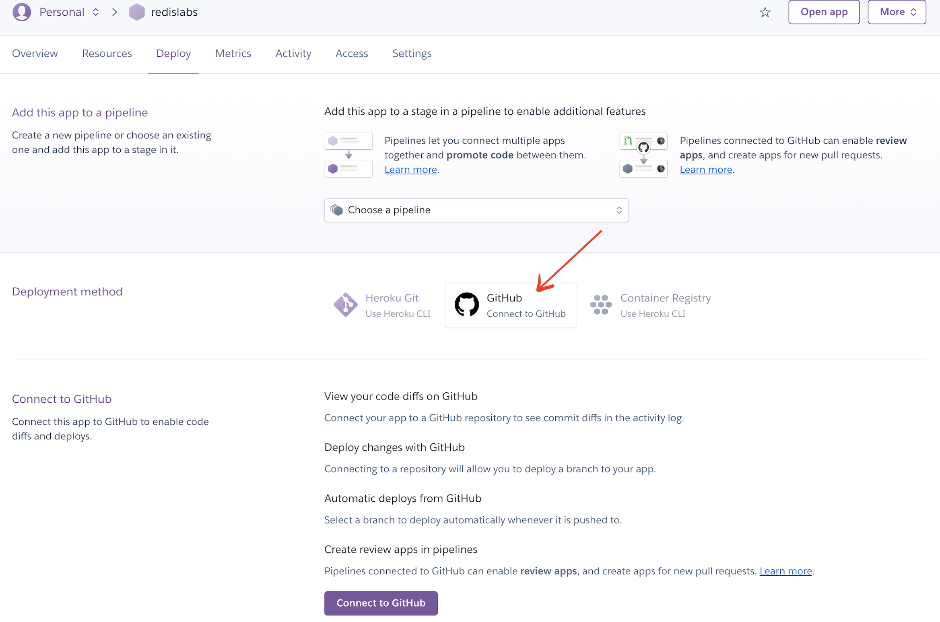The height and width of the screenshot is (622, 940).
Task: Open Learn more link beside review apps text
Action: point(706,170)
